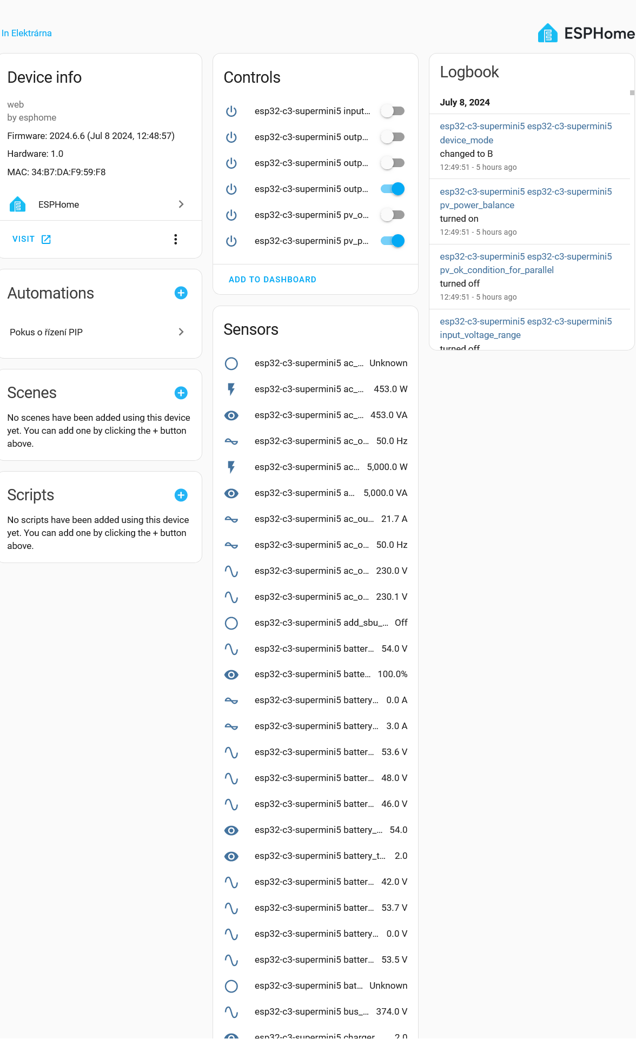Screen dimensions: 636x1039
Task: Go to the Elektrárna area link
Action: (x=27, y=33)
